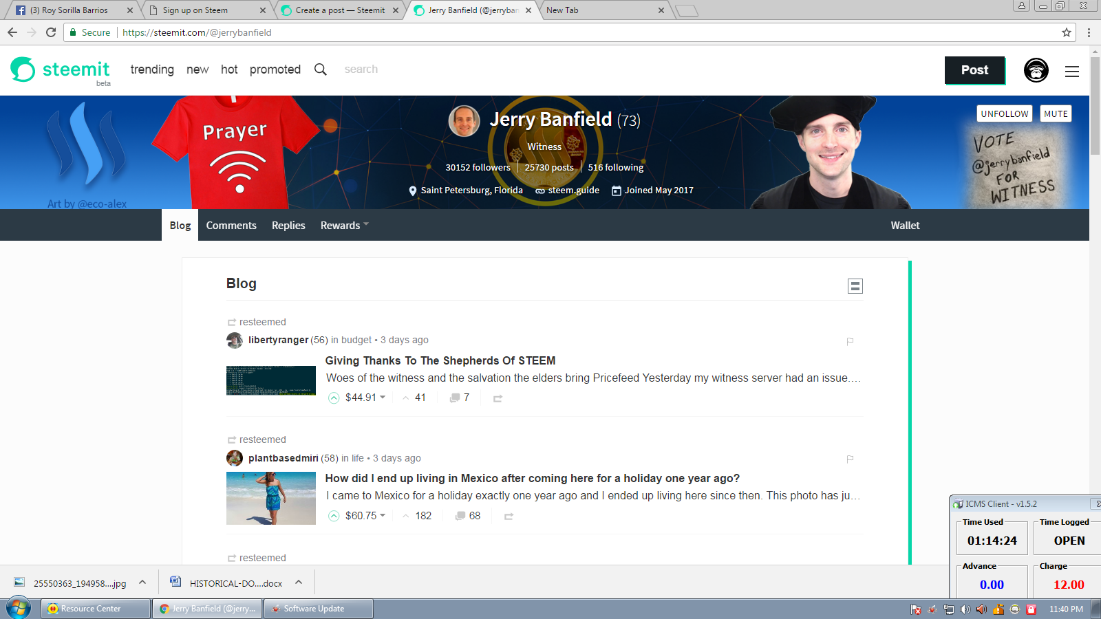1101x619 pixels.
Task: Show voters list for 182 votes
Action: (417, 516)
